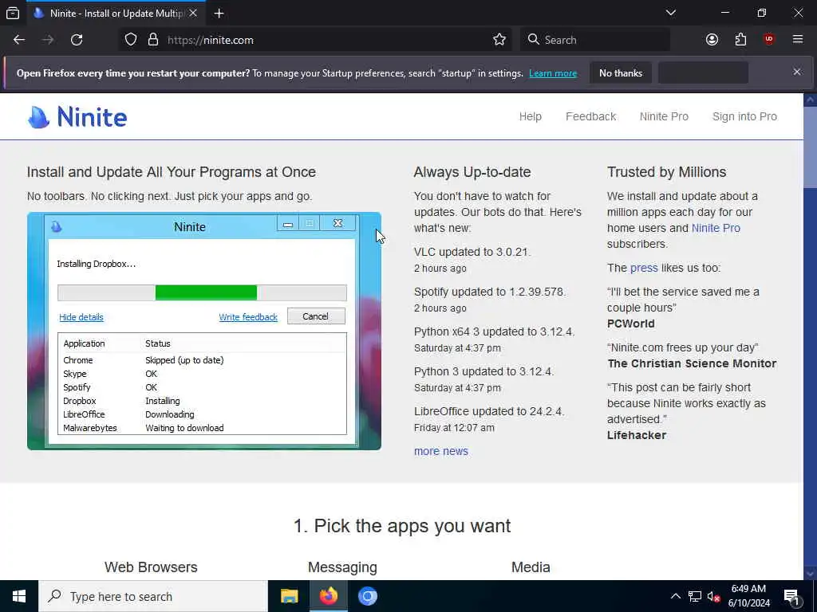Click 'Spotify updated to 1.2.39.578.' text
The image size is (817, 612).
pyautogui.click(x=490, y=292)
